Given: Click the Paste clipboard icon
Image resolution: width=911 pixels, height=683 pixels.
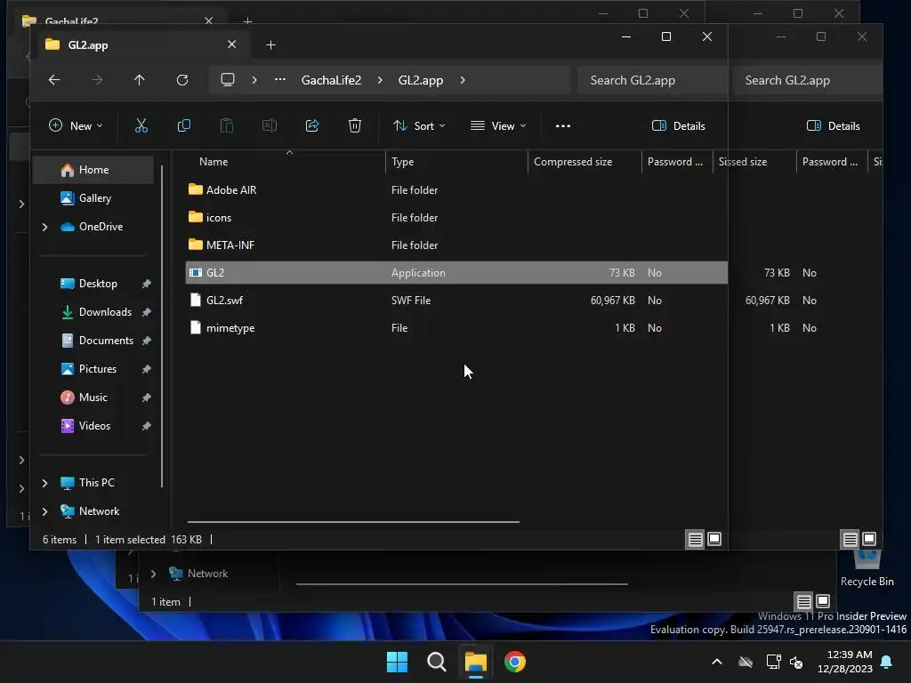Looking at the screenshot, I should pyautogui.click(x=227, y=125).
